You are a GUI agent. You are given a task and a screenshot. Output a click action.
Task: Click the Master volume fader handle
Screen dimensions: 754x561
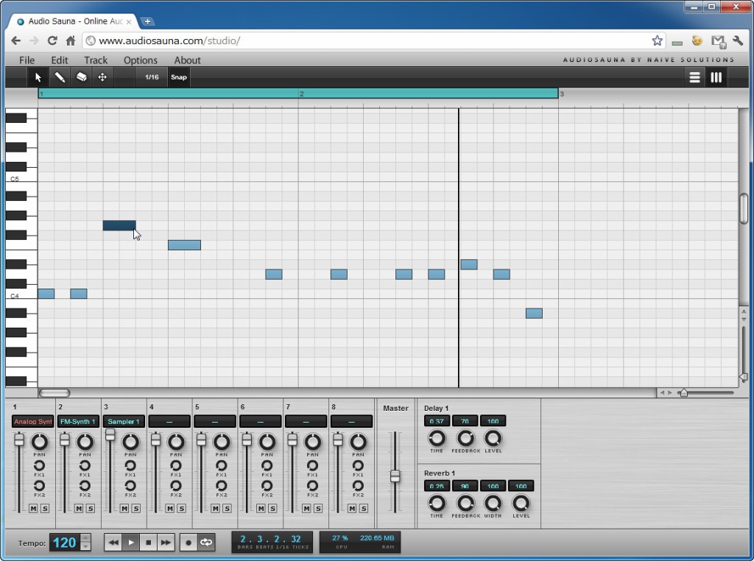(x=395, y=476)
